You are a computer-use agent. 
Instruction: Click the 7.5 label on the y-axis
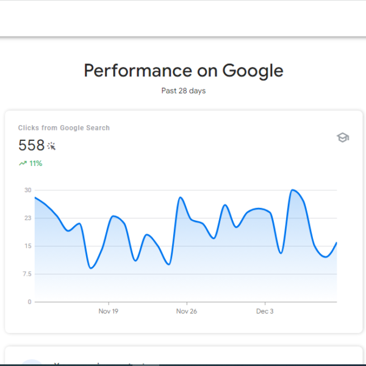tap(27, 274)
